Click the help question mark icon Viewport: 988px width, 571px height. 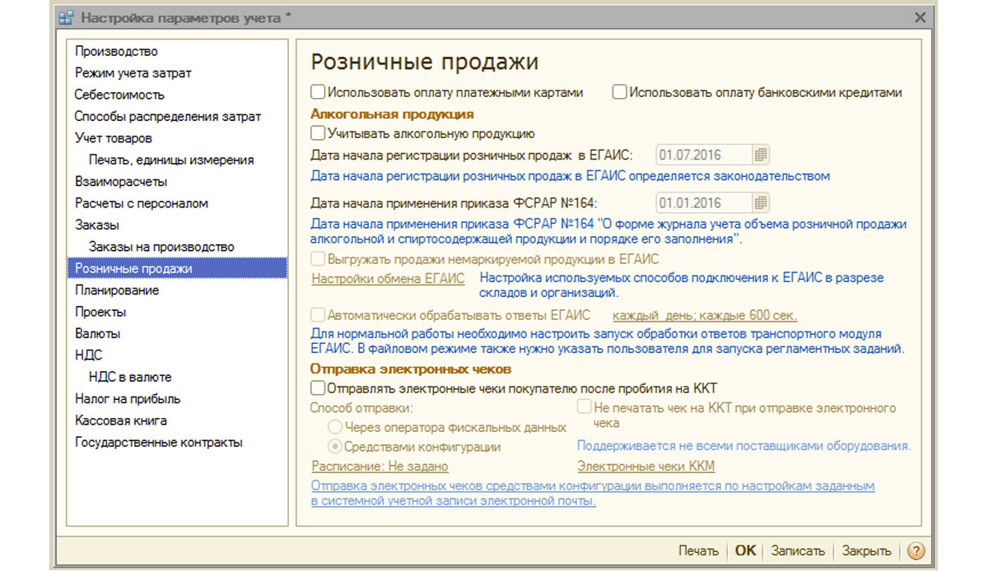[x=916, y=550]
